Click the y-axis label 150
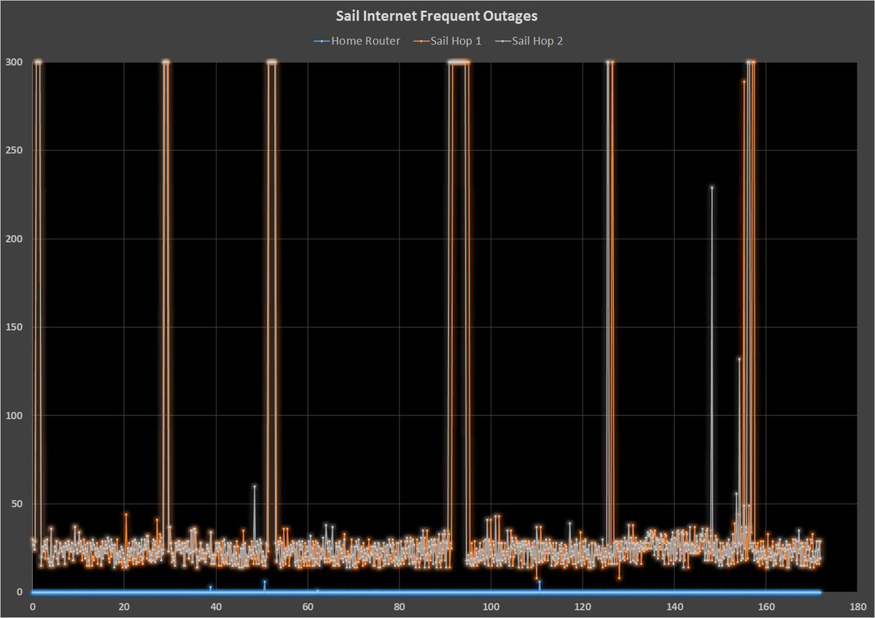 [15, 327]
